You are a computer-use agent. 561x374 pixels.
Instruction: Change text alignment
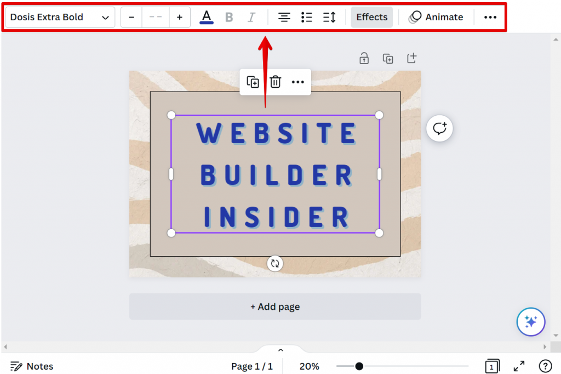[284, 17]
